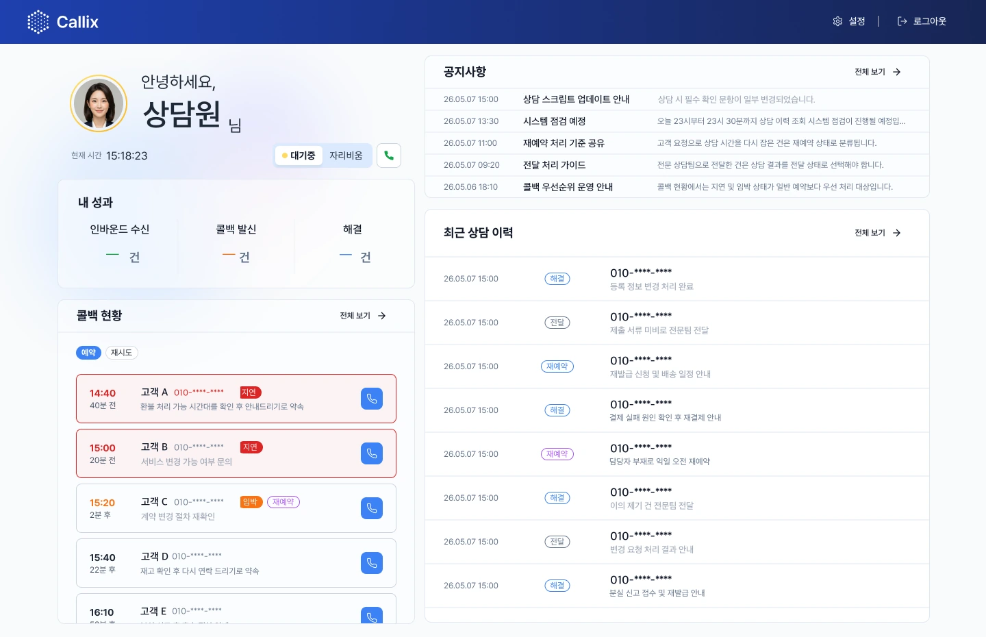Select history entry 재발급 신청 및 배송 일정 안내

tap(677, 366)
